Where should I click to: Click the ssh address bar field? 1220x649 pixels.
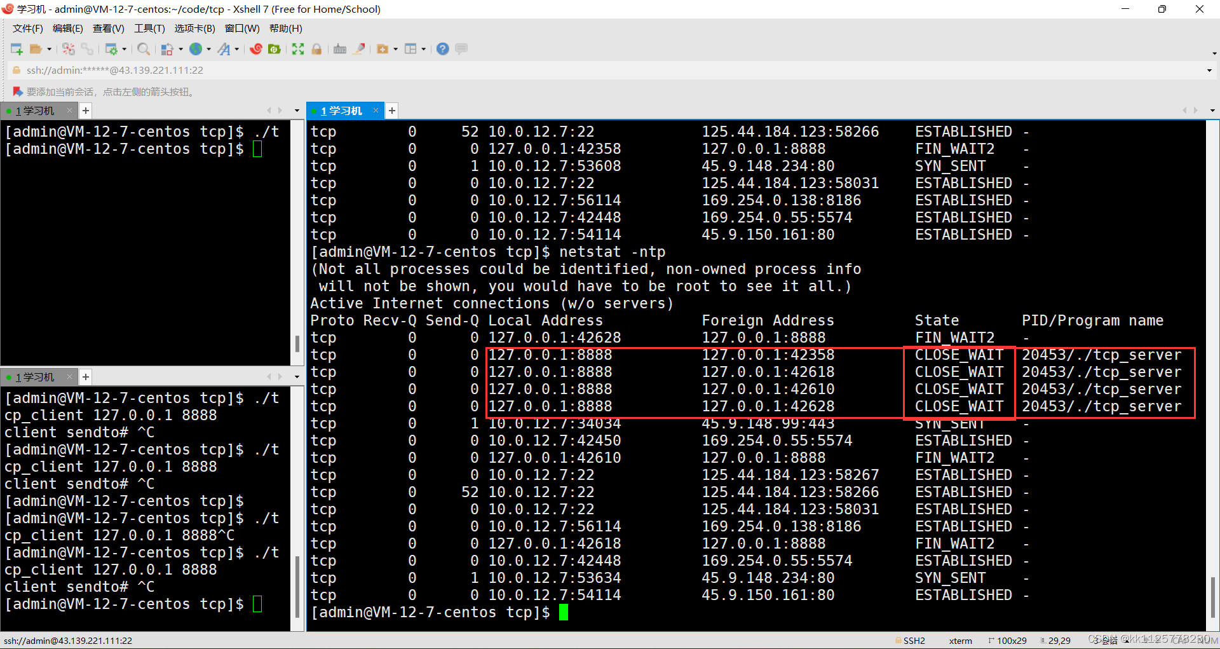tap(610, 71)
